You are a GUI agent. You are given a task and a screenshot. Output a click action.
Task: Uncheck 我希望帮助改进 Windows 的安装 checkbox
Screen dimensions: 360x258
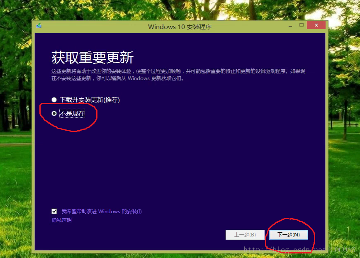tap(54, 211)
